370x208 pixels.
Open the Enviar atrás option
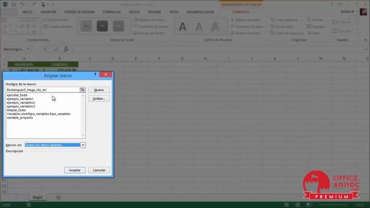point(284,27)
